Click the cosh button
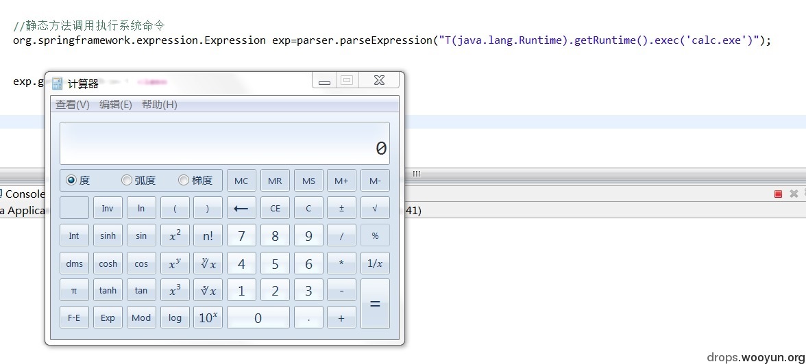 (108, 263)
